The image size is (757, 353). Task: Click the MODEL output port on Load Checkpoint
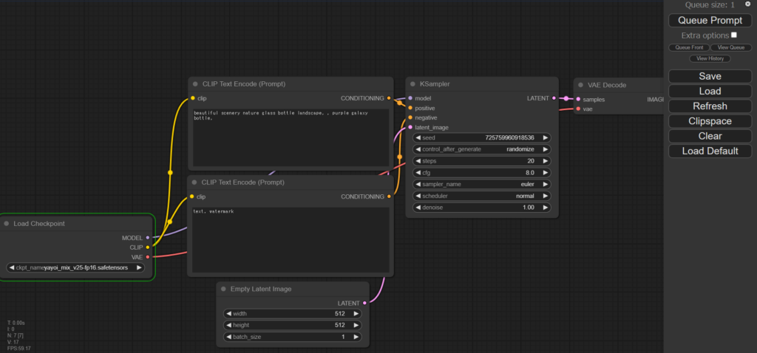pyautogui.click(x=148, y=238)
